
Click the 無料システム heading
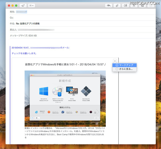click(65, 108)
